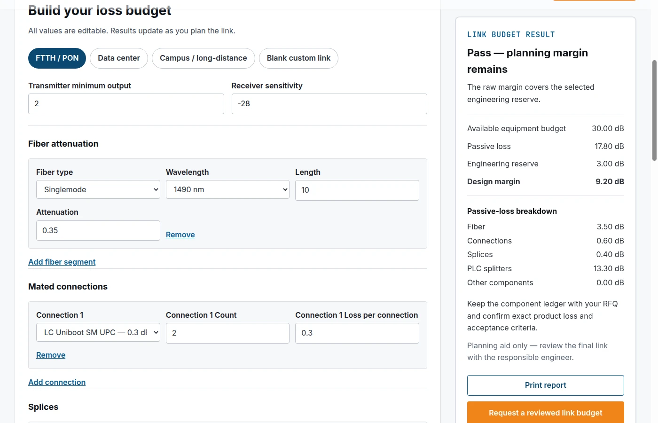Click the Passive loss value 17.80 dB
The width and height of the screenshot is (658, 423).
pyautogui.click(x=609, y=146)
